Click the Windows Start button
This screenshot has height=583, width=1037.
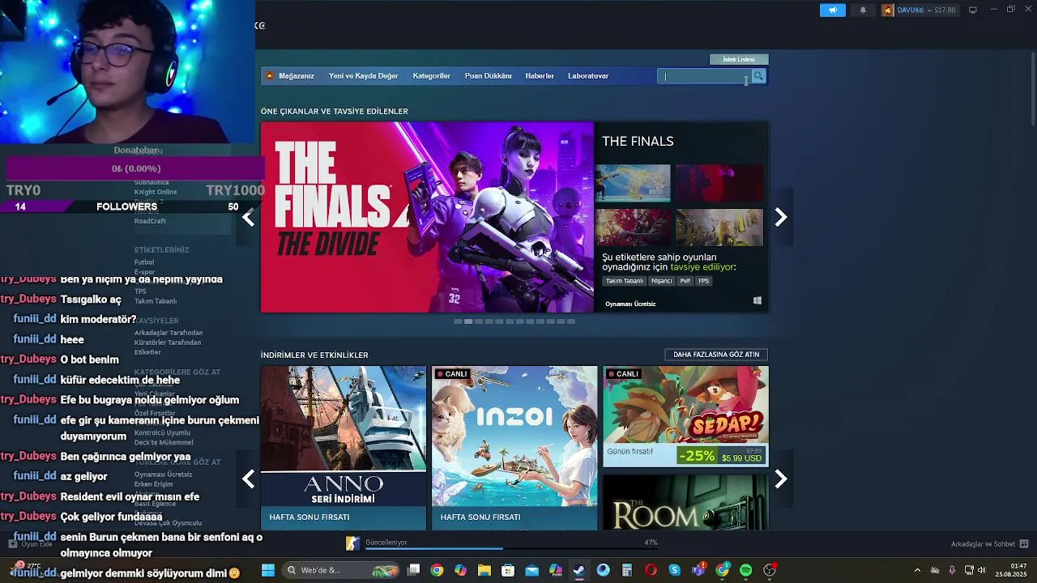[x=268, y=570]
